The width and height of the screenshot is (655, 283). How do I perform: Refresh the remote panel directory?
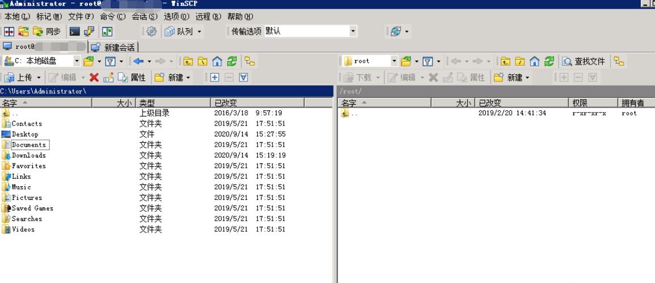coord(549,61)
